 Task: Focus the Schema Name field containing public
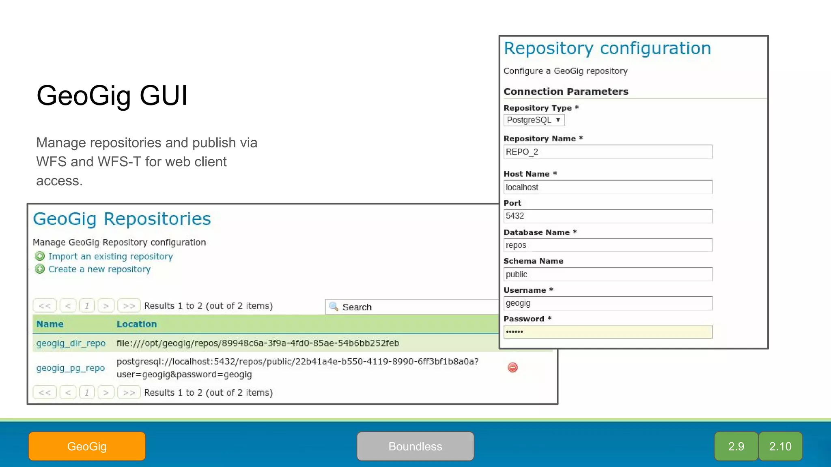[608, 274]
